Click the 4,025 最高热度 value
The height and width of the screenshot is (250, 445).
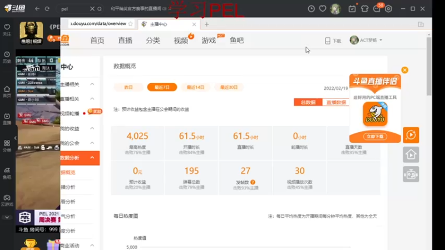coord(137,136)
